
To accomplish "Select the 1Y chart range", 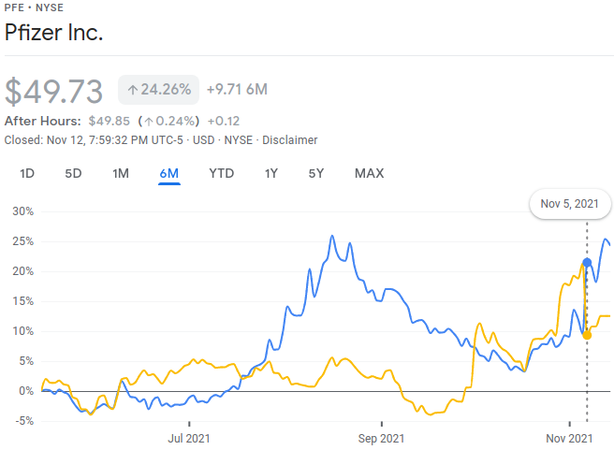I will click(x=271, y=173).
